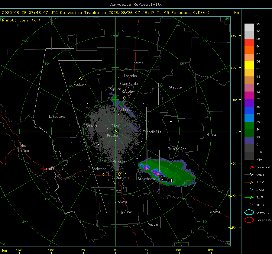This screenshot has width=272, height=254.
Task: Click the radar-center diamond above Didsbury
Action: 115,132
